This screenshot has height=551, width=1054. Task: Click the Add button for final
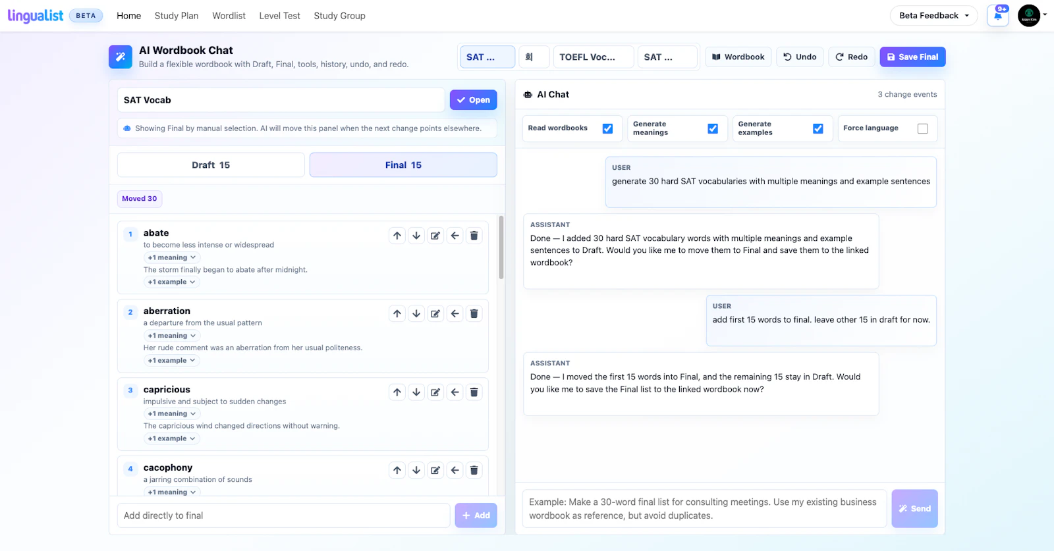tap(476, 515)
